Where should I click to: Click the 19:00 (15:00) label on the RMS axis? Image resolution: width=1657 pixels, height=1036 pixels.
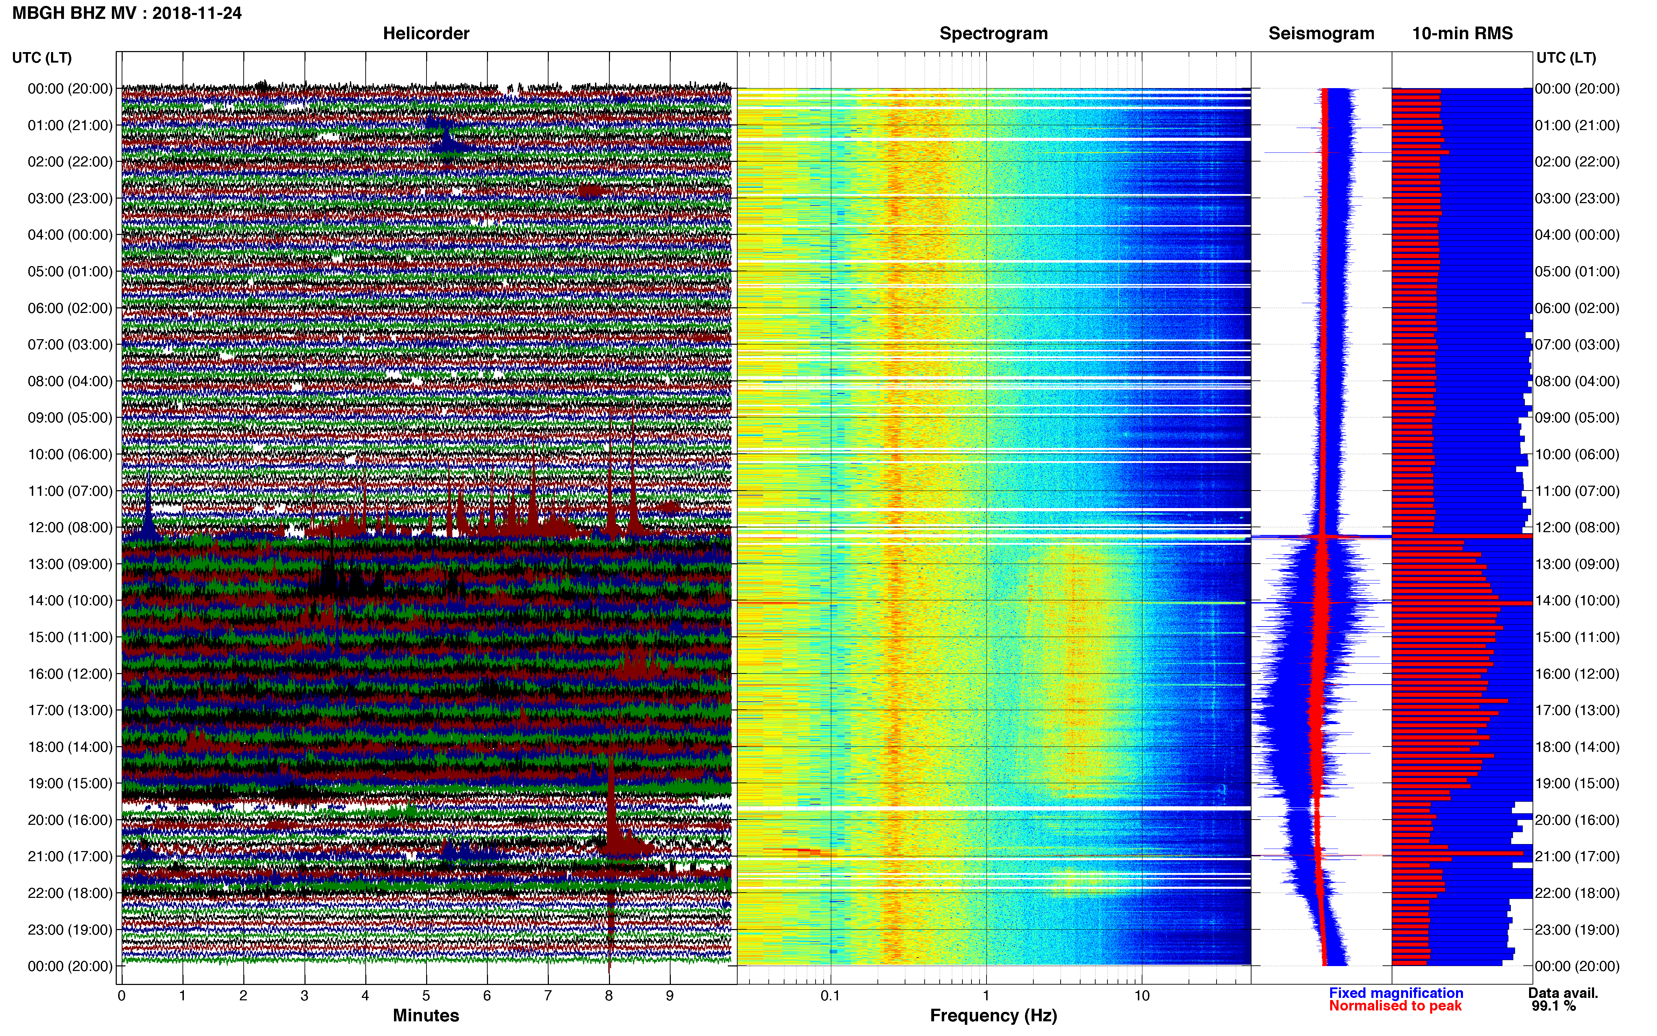pos(1578,783)
